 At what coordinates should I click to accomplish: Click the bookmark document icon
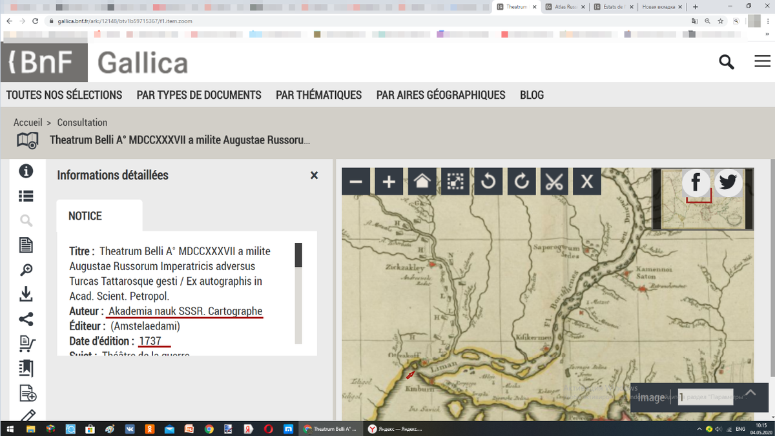point(26,368)
